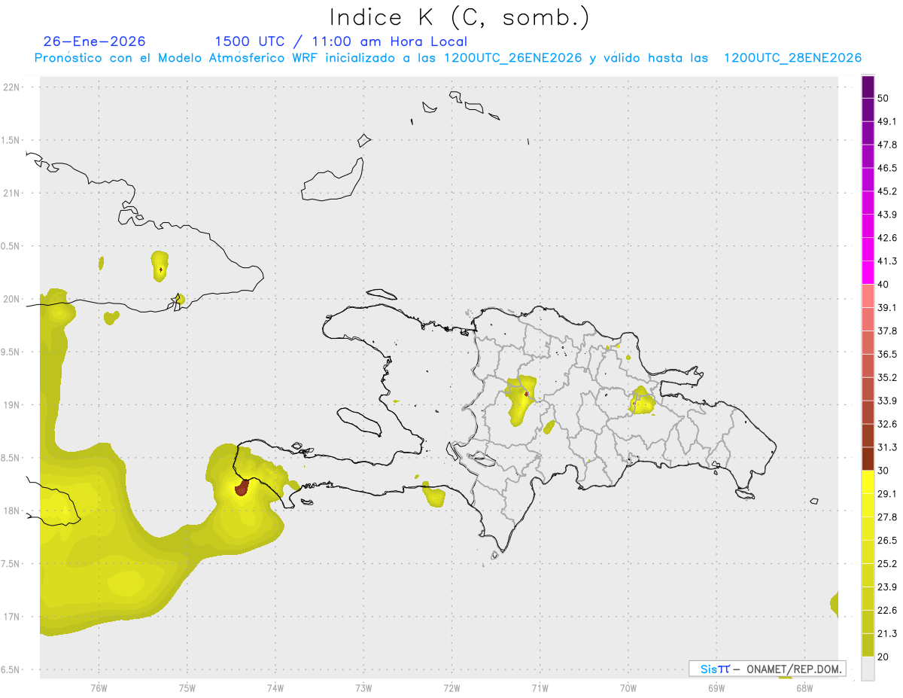903x698 pixels.
Task: Click the dark purple swatch above 50
Action: click(868, 87)
